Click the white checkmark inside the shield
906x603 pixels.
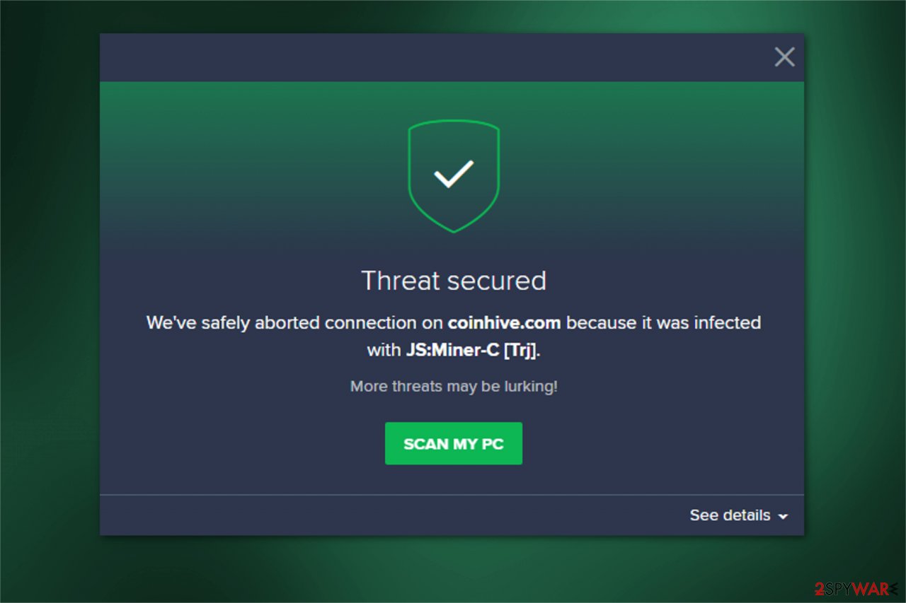pyautogui.click(x=454, y=174)
